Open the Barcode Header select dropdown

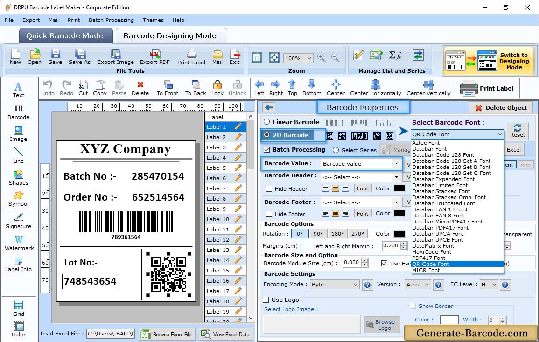tap(396, 177)
